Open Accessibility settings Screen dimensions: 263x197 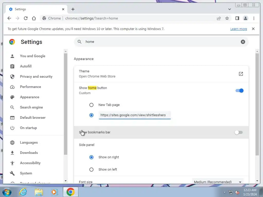pos(30,163)
